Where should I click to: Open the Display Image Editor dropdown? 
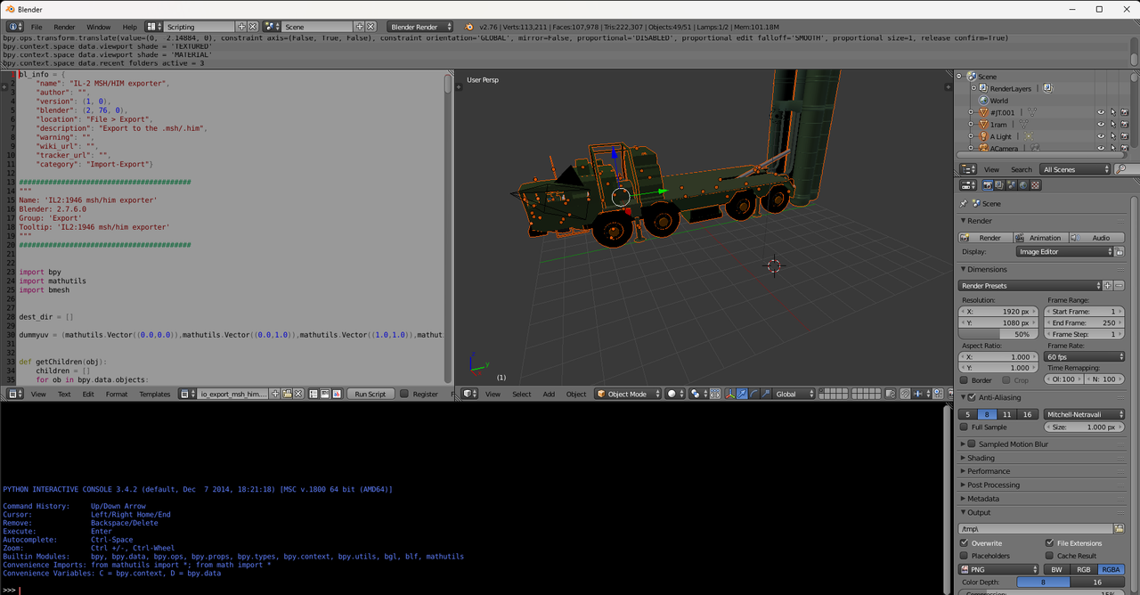(x=1065, y=252)
